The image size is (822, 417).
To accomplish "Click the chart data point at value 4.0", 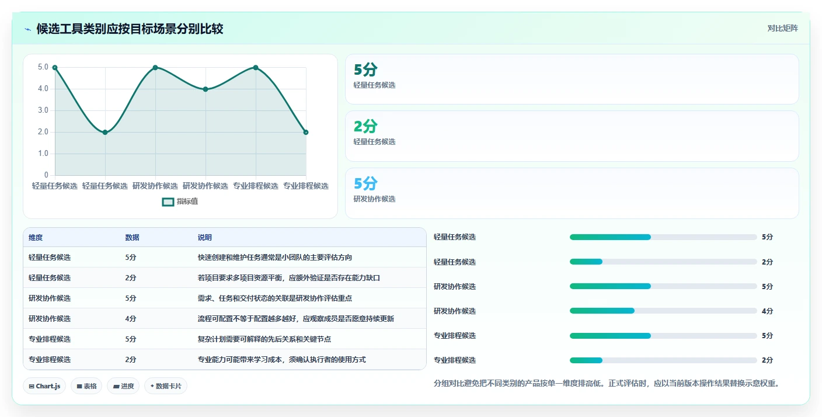I will pyautogui.click(x=206, y=89).
